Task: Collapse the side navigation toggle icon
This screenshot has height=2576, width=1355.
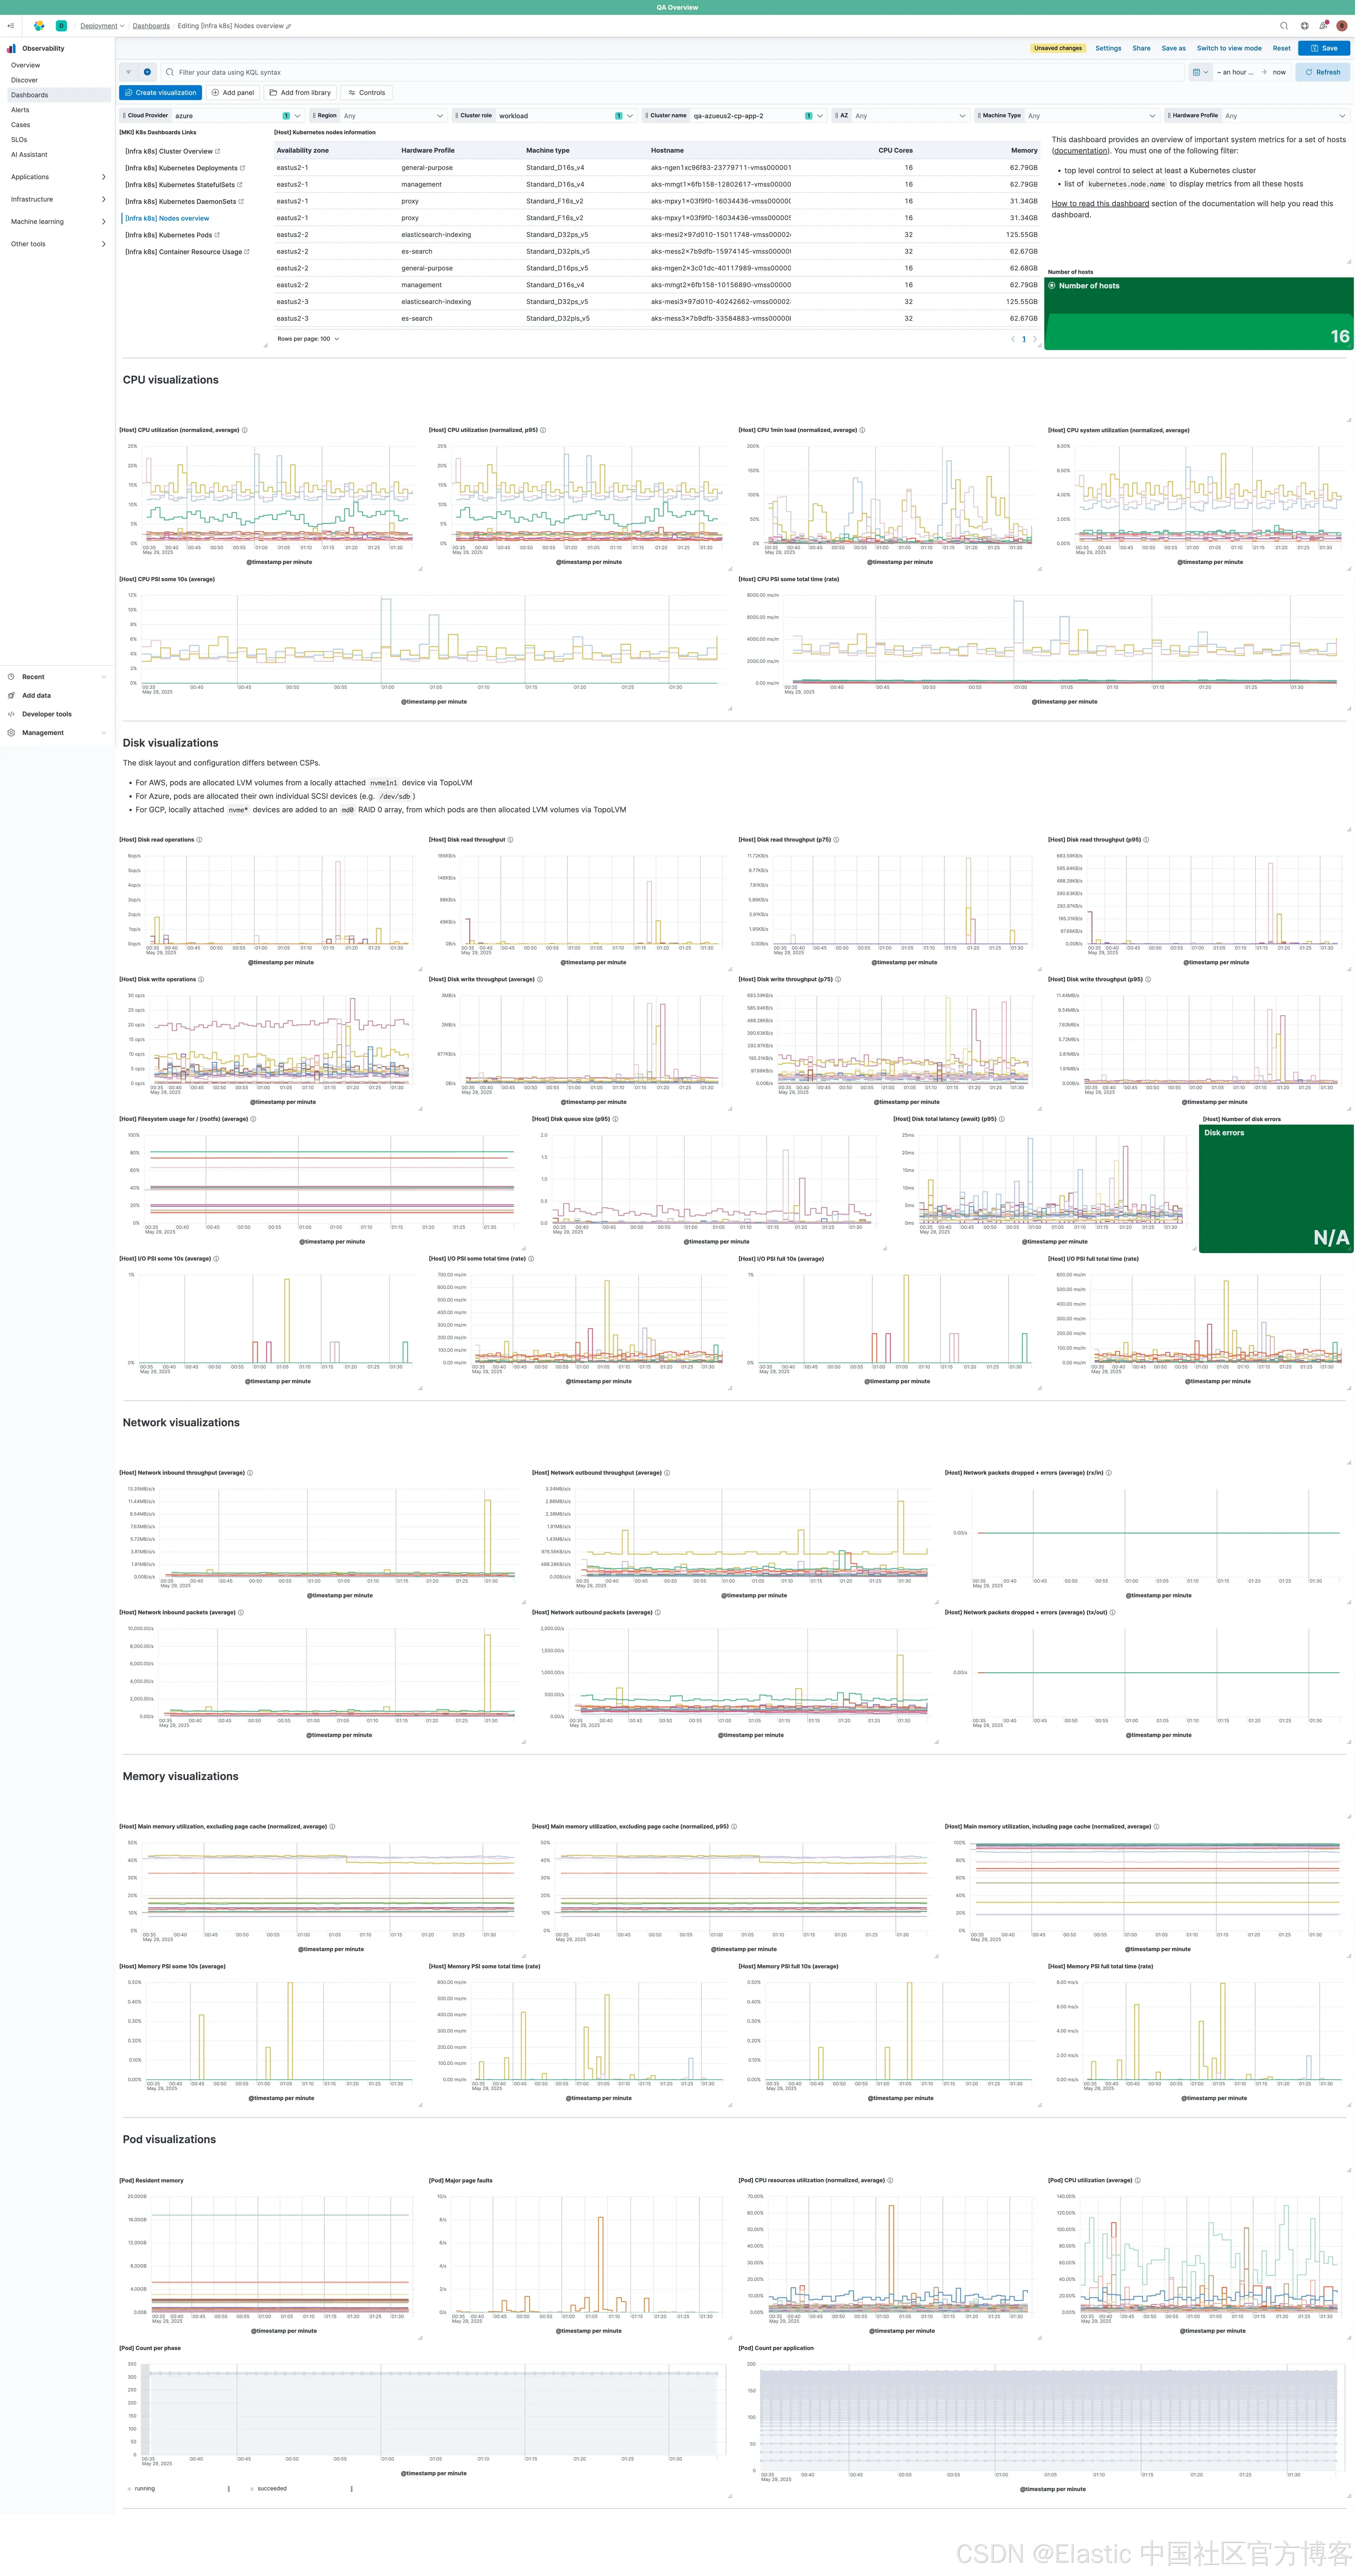Action: click(11, 26)
